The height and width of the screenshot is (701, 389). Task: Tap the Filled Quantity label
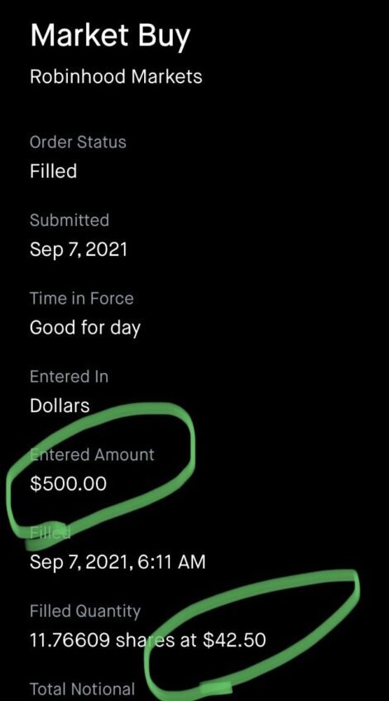85,612
